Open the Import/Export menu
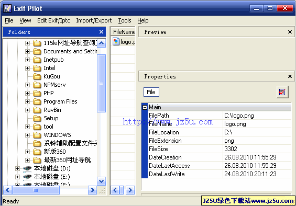Viewport: 296px width, 206px height. (94, 20)
